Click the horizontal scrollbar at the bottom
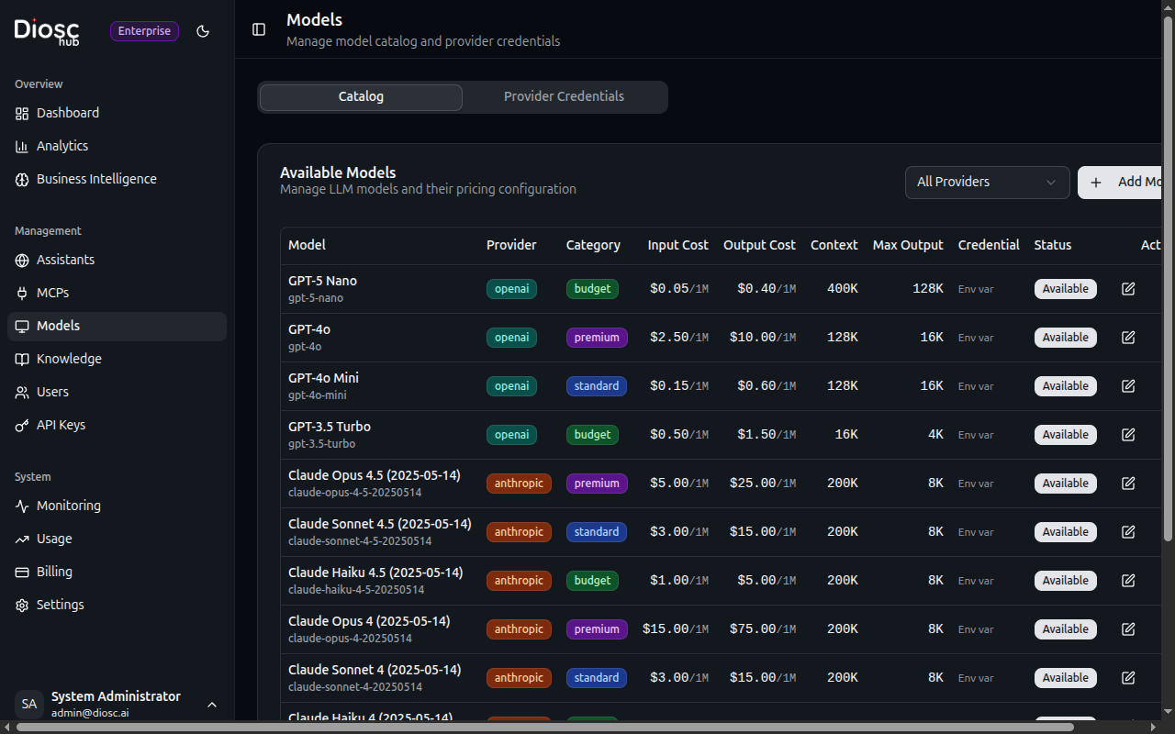Viewport: 1175px width, 734px height. tap(545, 728)
